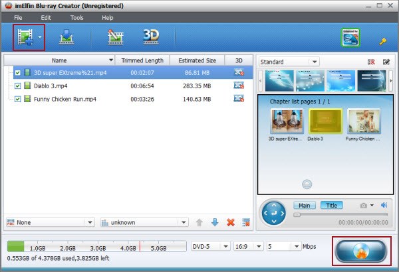Select the Diablo 3 chapter thumbnail
The image size is (399, 272).
(x=325, y=121)
